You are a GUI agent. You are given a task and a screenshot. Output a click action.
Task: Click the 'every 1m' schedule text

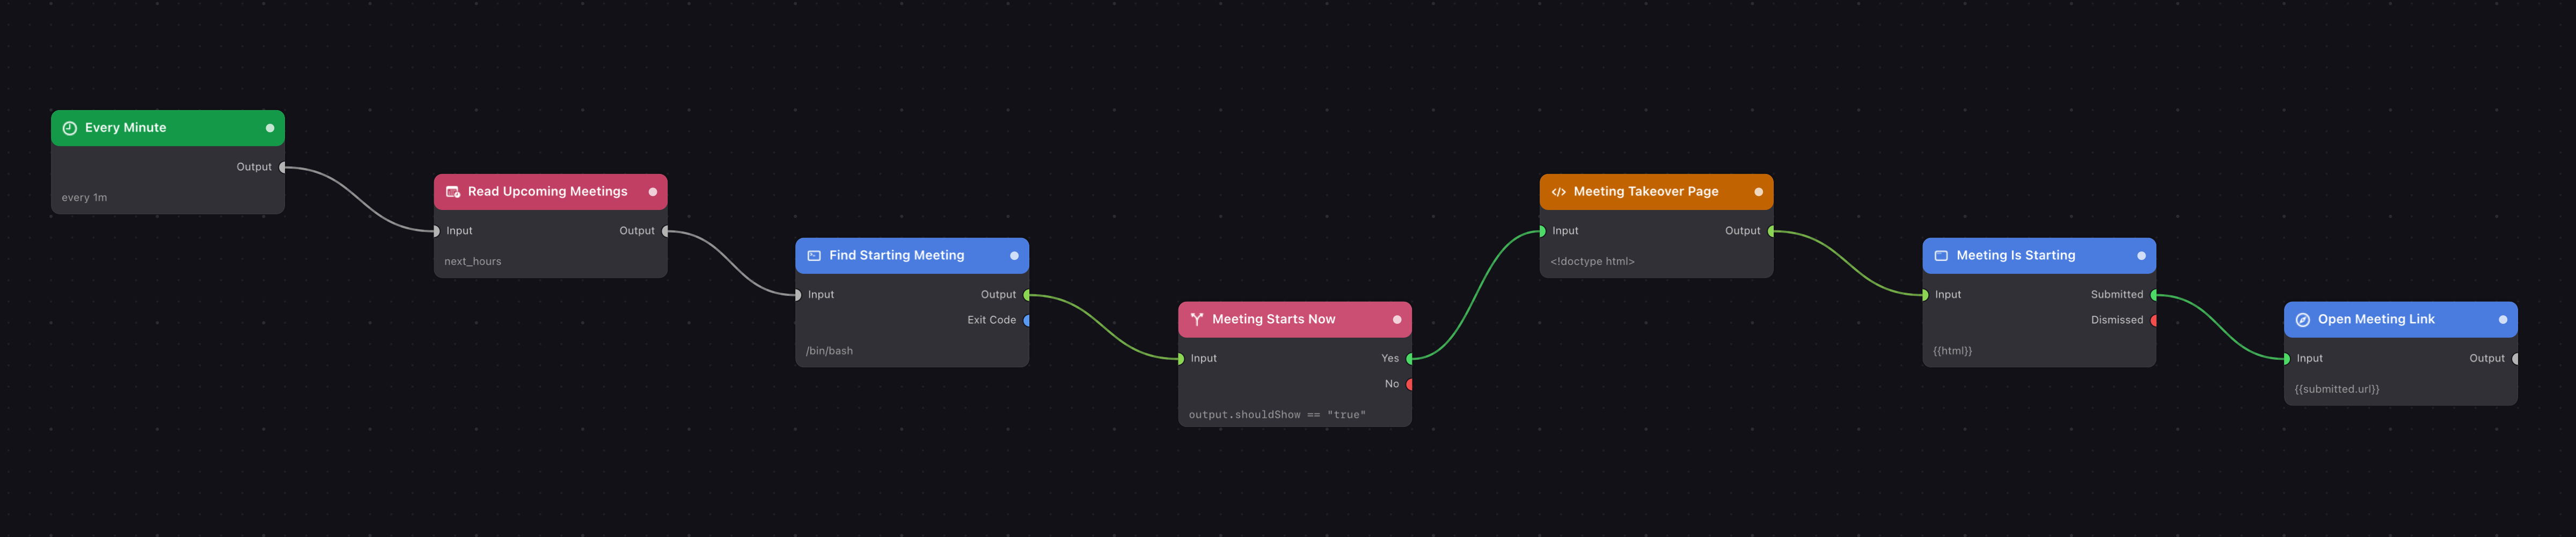click(x=84, y=198)
